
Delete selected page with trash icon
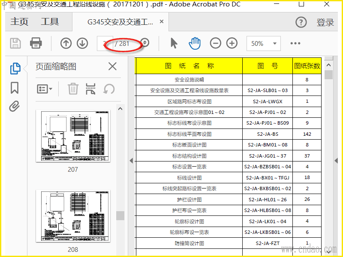click(73, 89)
